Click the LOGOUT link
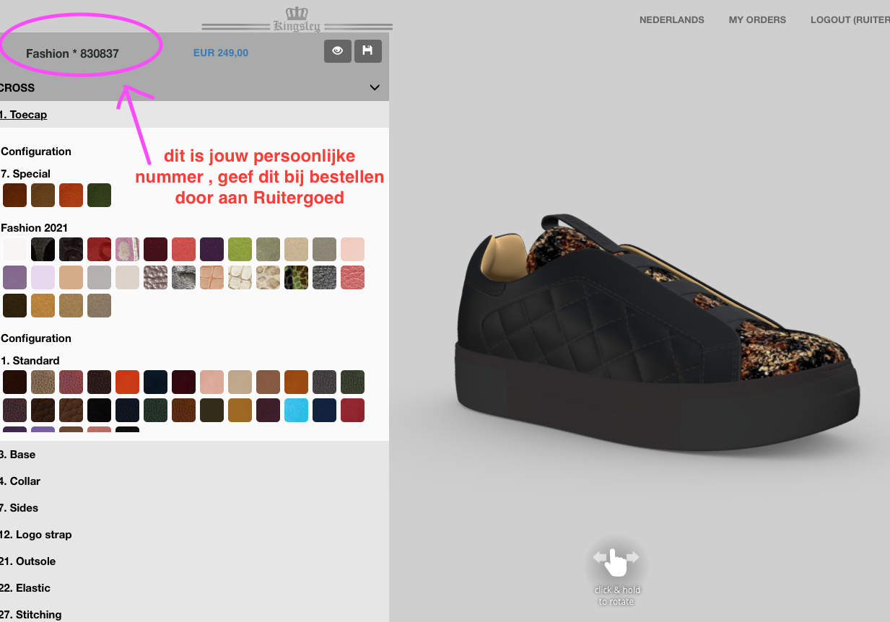 coord(850,20)
